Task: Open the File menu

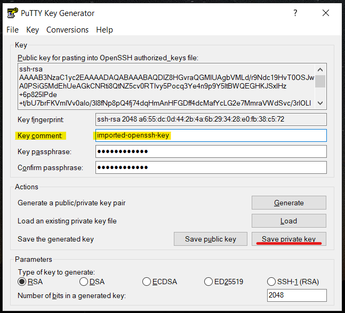Action: pos(12,30)
